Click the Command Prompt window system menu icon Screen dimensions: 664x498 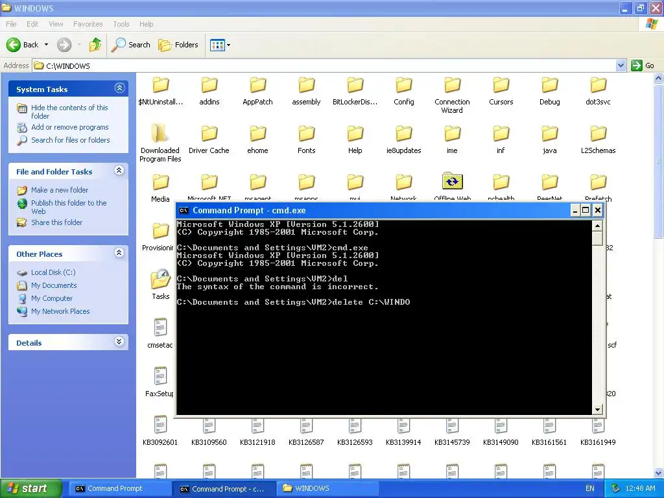(184, 211)
